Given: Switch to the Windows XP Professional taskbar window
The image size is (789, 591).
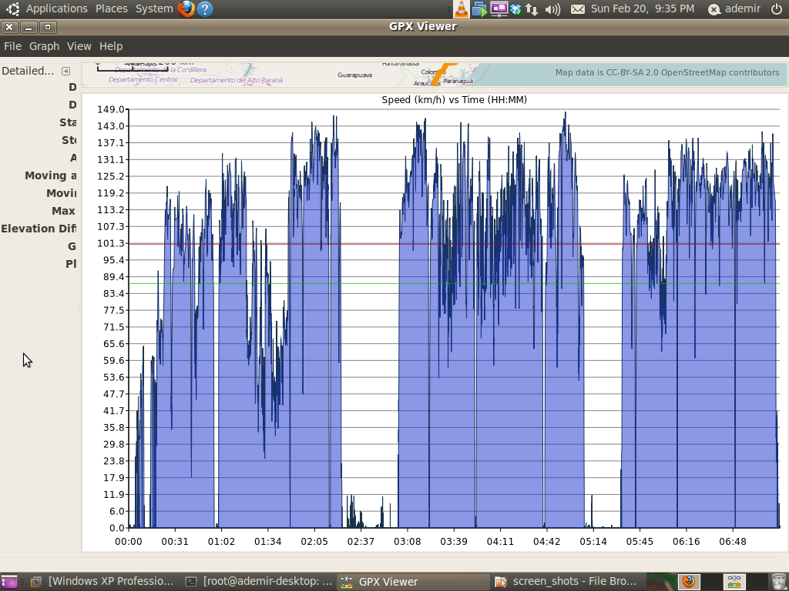Looking at the screenshot, I should 103,582.
